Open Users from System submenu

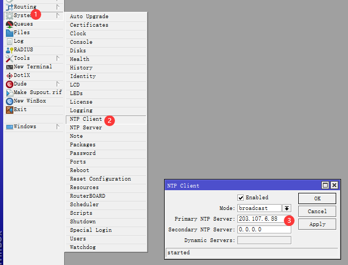[106, 239]
